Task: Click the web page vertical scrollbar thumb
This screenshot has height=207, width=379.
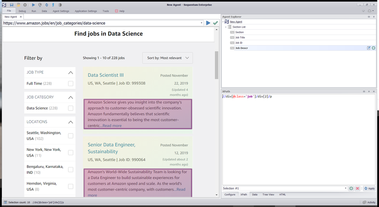Action: (x=216, y=65)
